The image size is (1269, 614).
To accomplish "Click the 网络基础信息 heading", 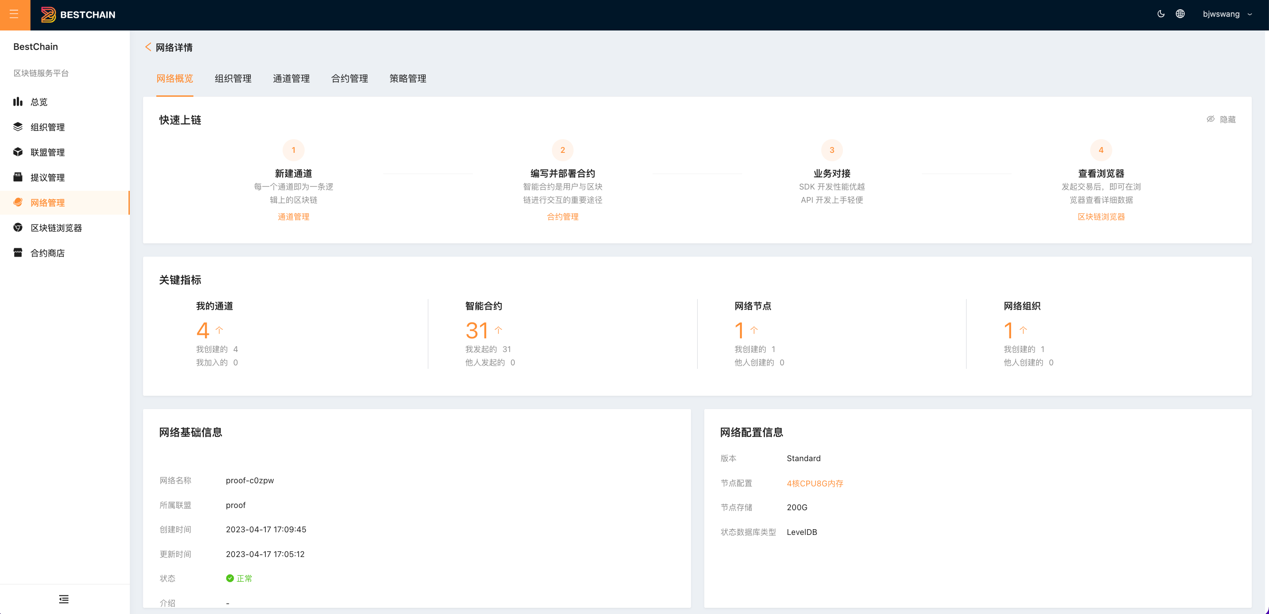I will 190,432.
